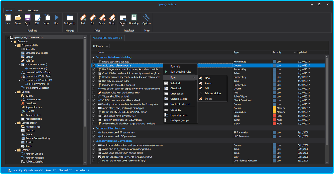Toggle 'Table should have a Primary Key' checkbox
The height and width of the screenshot is (174, 334).
coord(94,116)
